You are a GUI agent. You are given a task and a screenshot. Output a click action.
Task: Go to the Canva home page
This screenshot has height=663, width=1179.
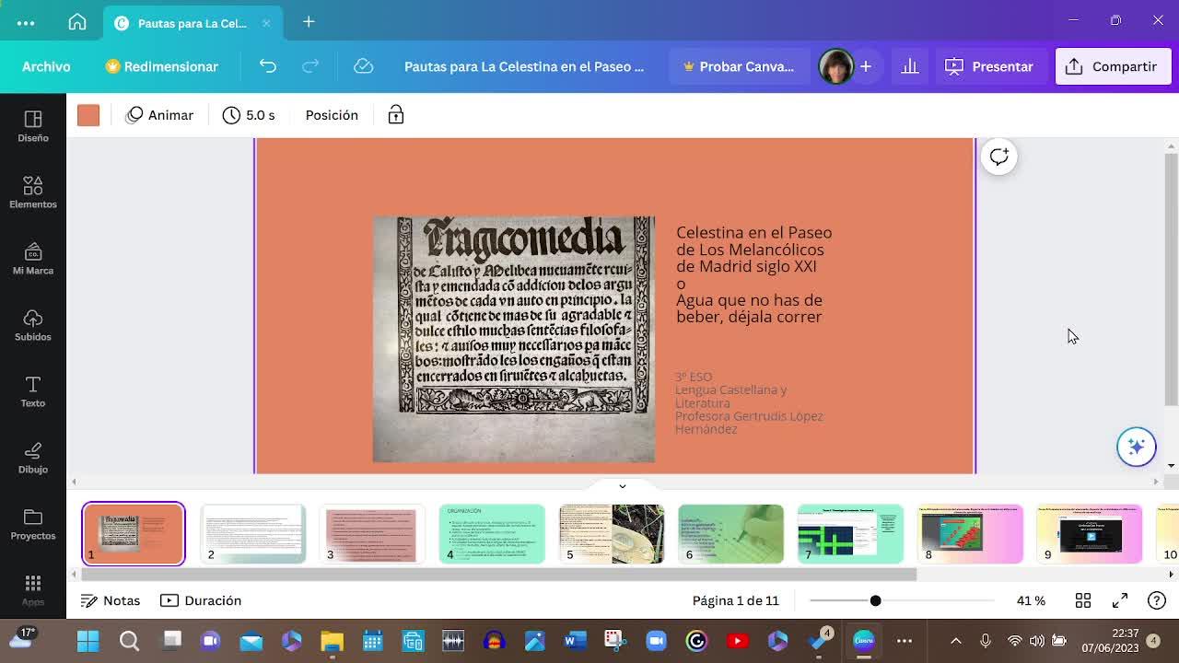coord(77,22)
